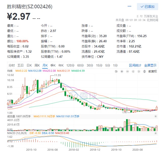Switch to the 日K tab

29,65
